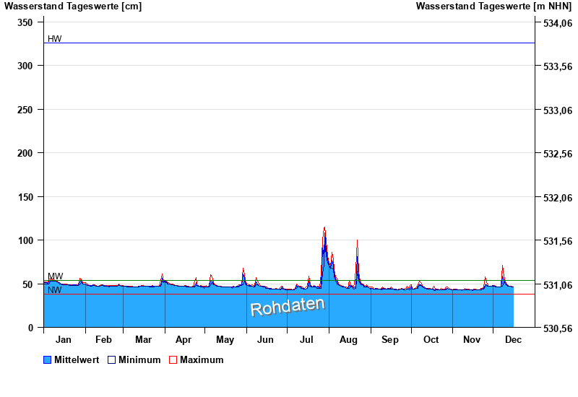Click the MW mean water label
This screenshot has height=397, width=578.
coord(56,276)
